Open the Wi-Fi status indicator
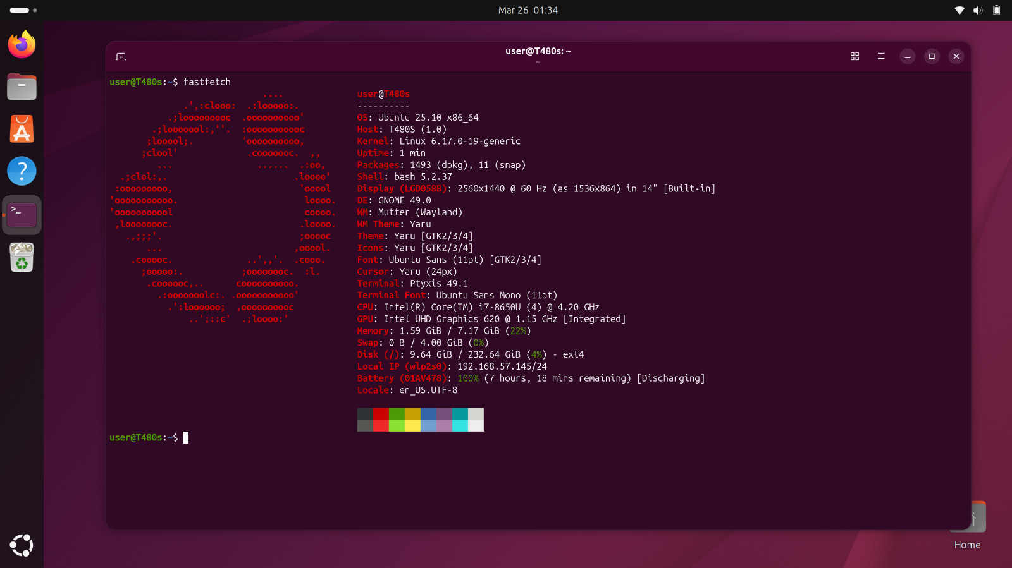Image resolution: width=1012 pixels, height=568 pixels. click(960, 10)
